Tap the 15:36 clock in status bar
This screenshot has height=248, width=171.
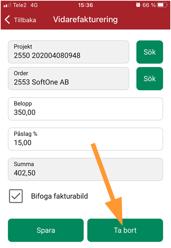[85, 5]
